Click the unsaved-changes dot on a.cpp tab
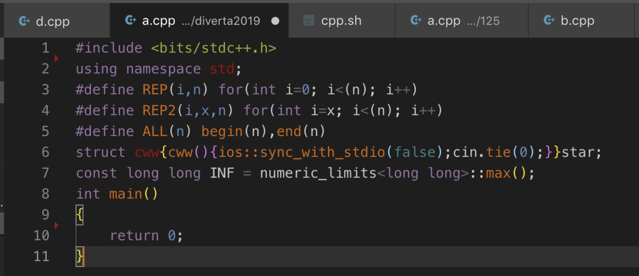 275,21
